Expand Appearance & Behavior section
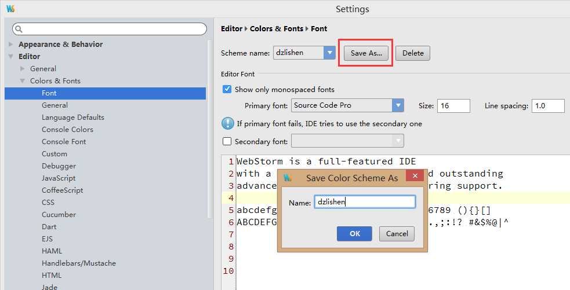This screenshot has height=290, width=570. [11, 44]
